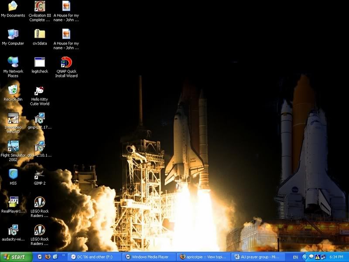Click the speech-balloon tray icon
The image size is (349, 262).
311,256
